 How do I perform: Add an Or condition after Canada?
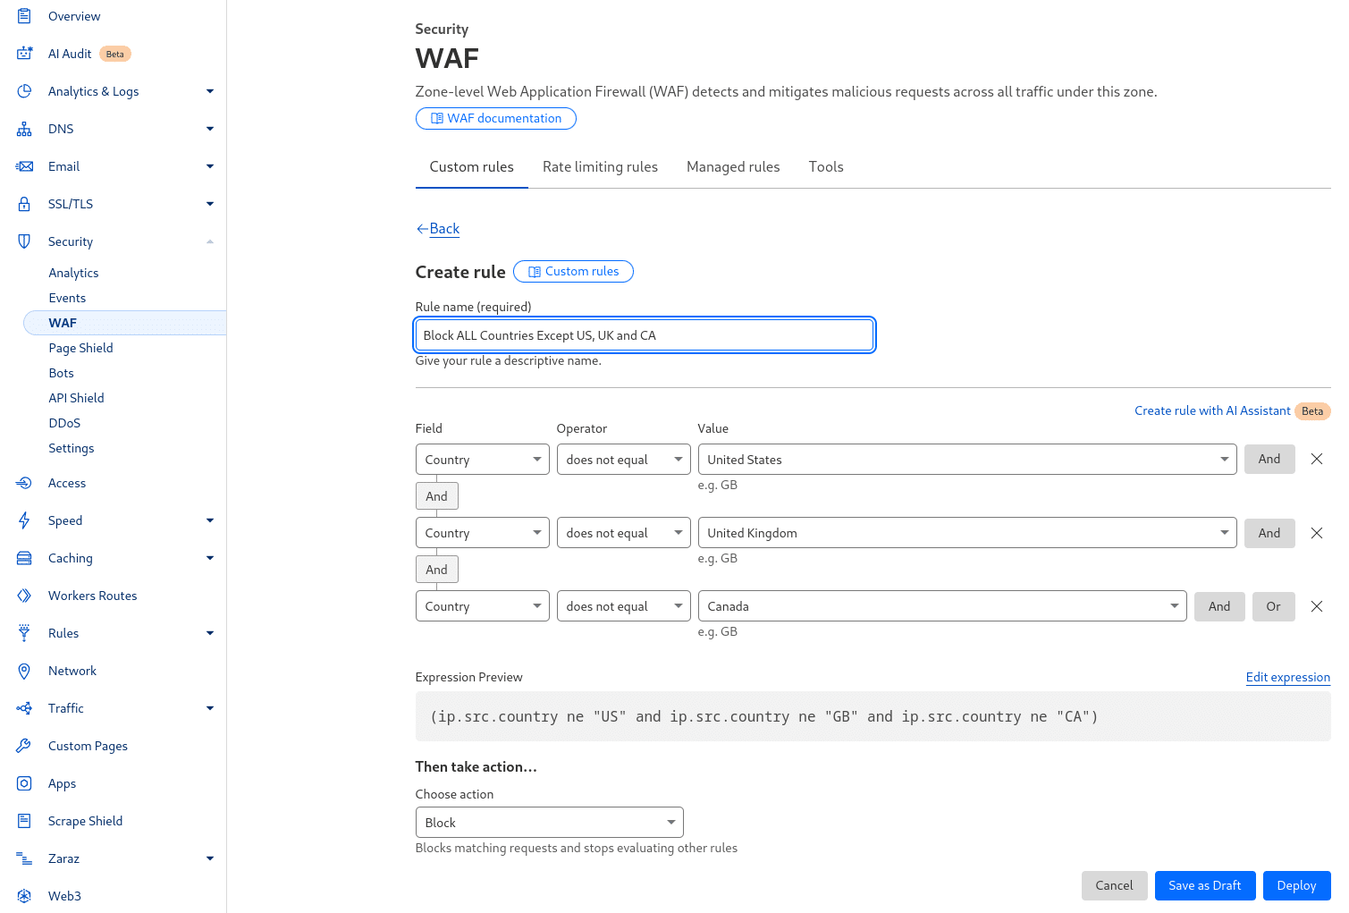click(x=1273, y=606)
